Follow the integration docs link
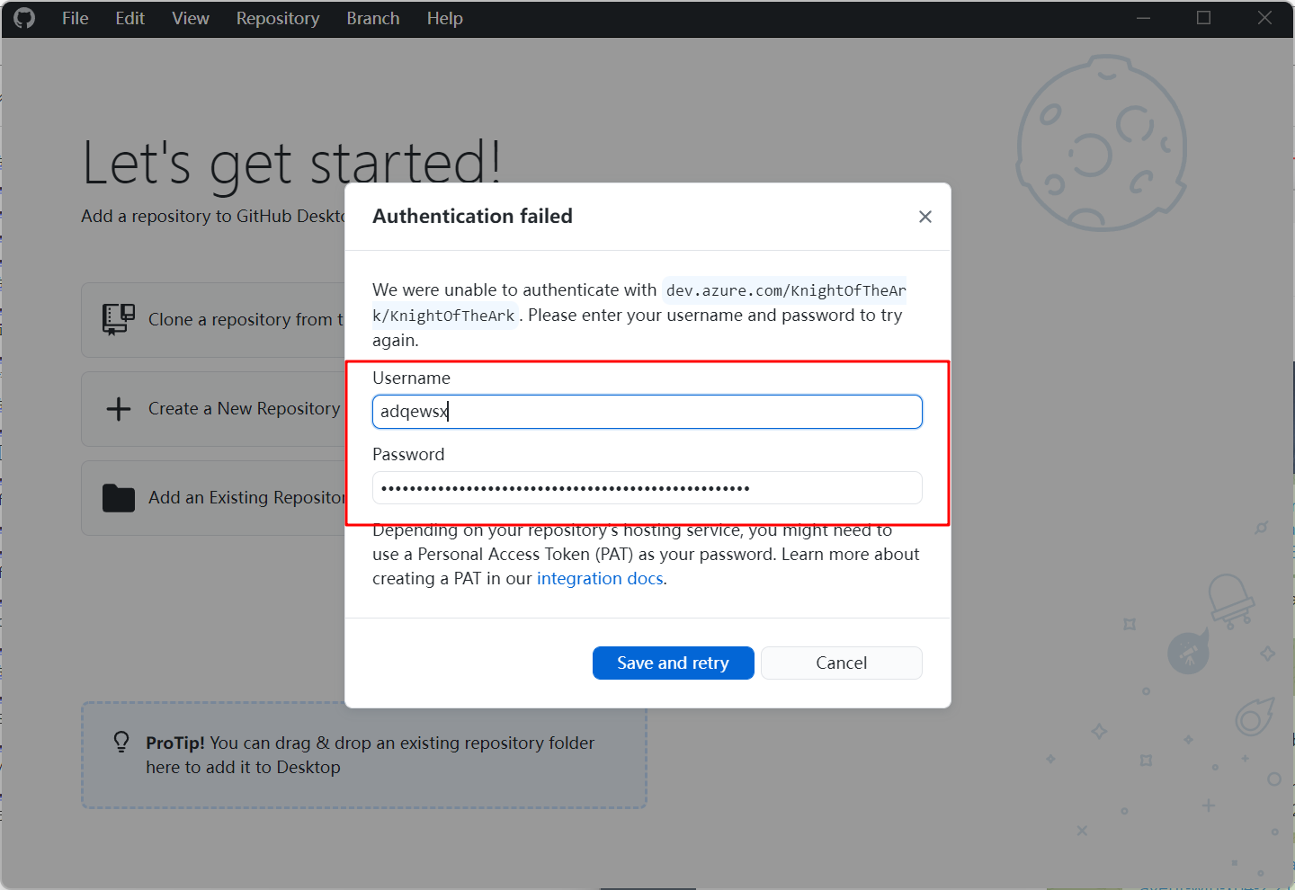Image resolution: width=1295 pixels, height=890 pixels. click(x=600, y=579)
